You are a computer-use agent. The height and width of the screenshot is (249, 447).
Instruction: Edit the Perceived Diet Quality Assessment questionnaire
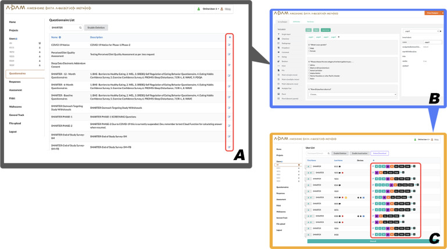[x=229, y=54]
